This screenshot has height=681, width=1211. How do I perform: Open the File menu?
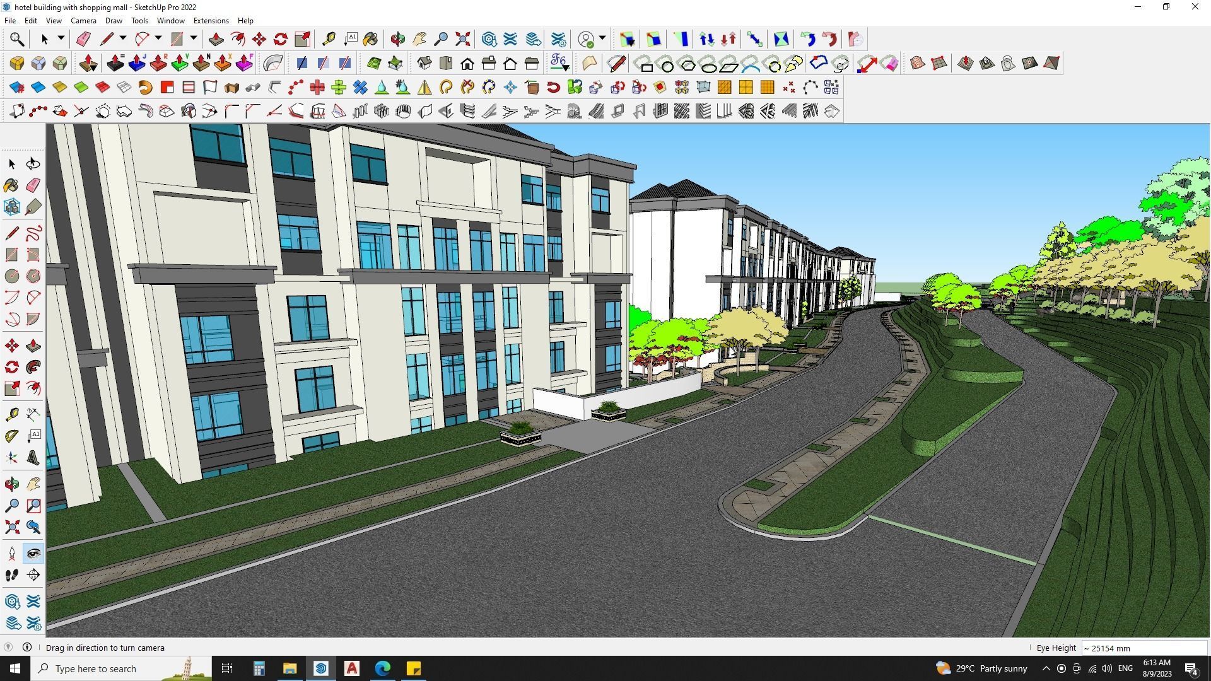pos(10,21)
